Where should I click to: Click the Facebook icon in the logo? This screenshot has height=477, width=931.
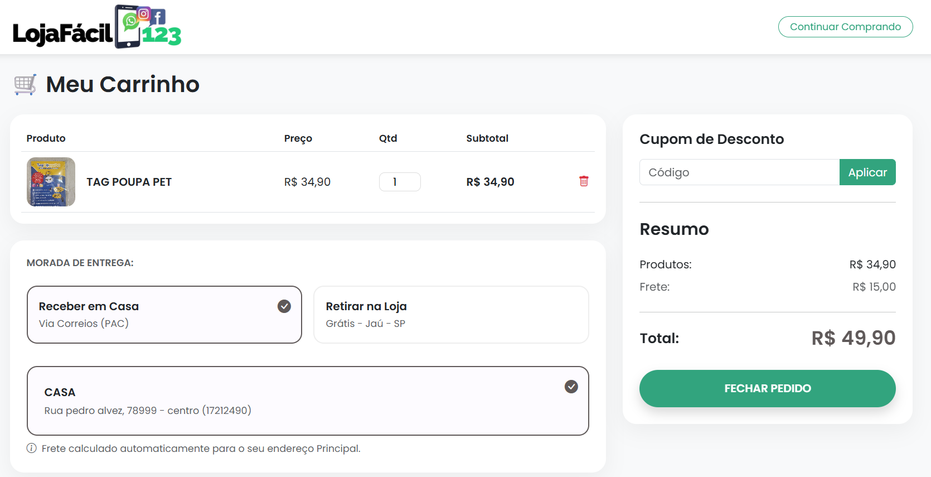pyautogui.click(x=159, y=17)
